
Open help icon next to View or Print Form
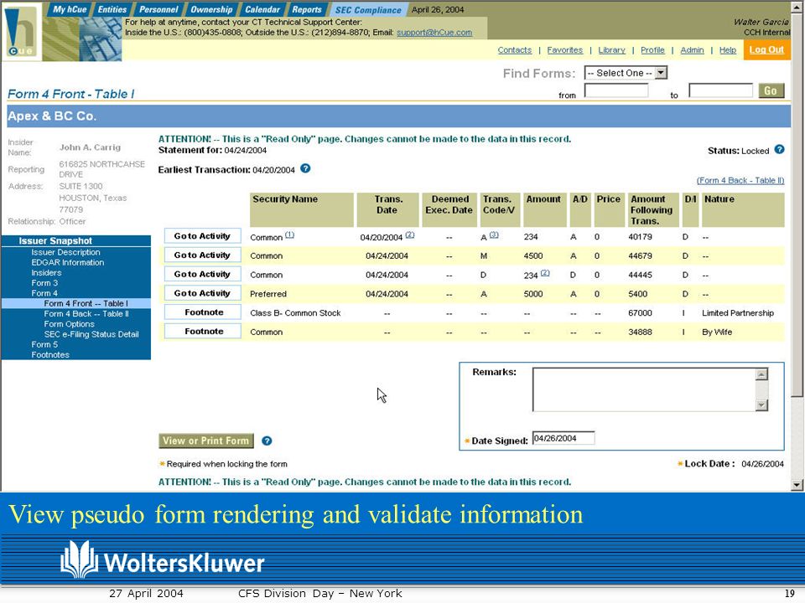point(267,441)
